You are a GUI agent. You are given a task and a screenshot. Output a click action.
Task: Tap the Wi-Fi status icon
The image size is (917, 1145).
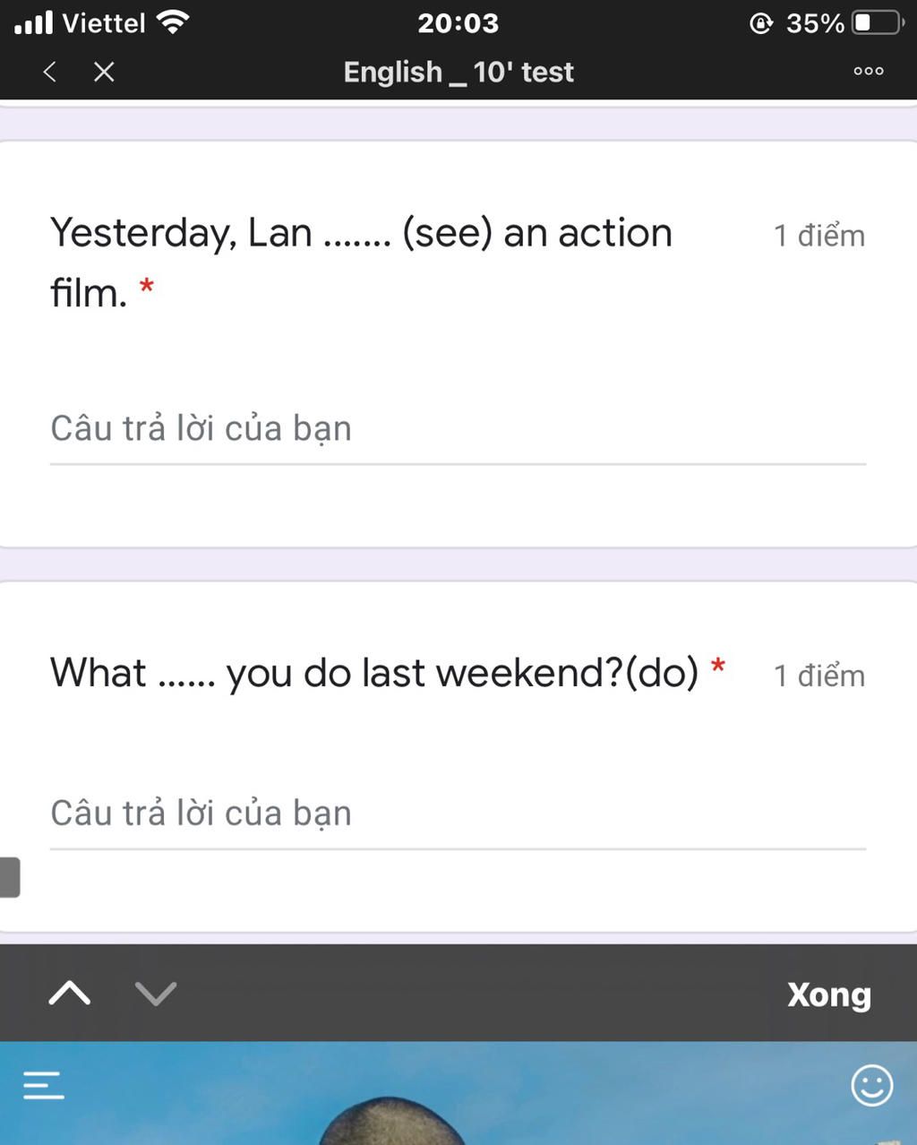(x=172, y=22)
